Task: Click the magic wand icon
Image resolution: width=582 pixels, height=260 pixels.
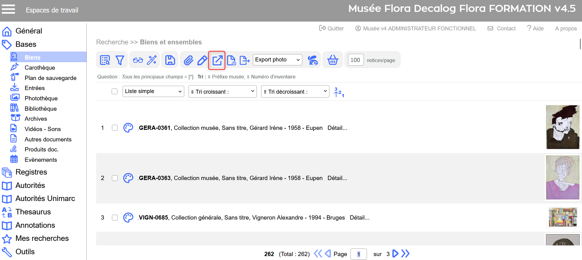Action: (152, 60)
